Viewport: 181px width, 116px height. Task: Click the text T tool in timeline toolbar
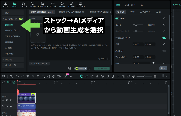pos(43,76)
